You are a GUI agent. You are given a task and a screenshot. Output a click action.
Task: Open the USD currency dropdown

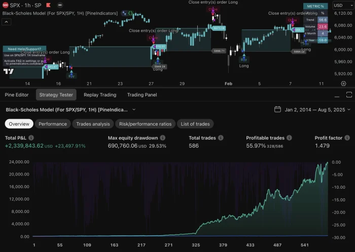click(338, 6)
